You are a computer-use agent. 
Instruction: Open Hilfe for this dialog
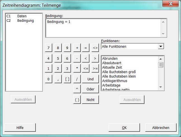click(20, 128)
